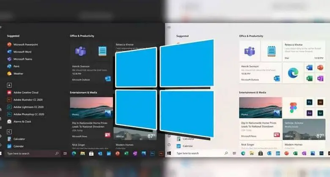The height and width of the screenshot is (177, 330).
Task: Open Teams tile in dark Start menu
Action: click(80, 51)
